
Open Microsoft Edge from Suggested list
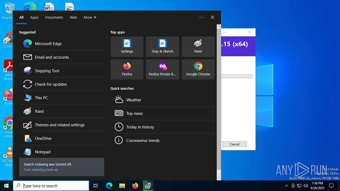point(62,44)
